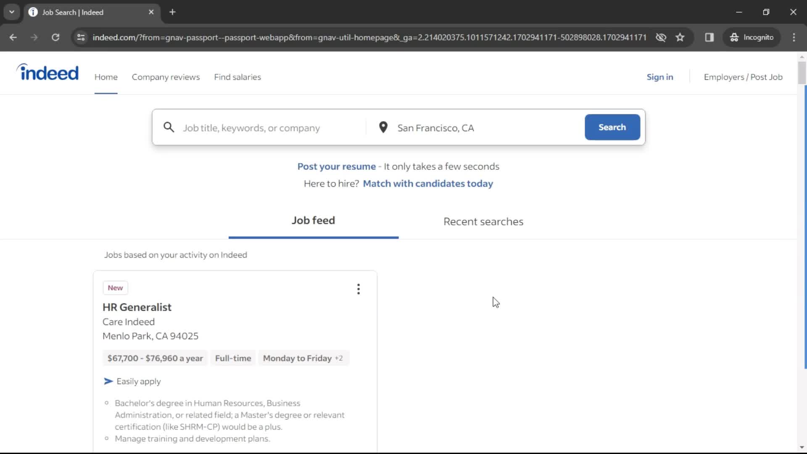Select the Recent searches tab
The height and width of the screenshot is (454, 807).
483,221
